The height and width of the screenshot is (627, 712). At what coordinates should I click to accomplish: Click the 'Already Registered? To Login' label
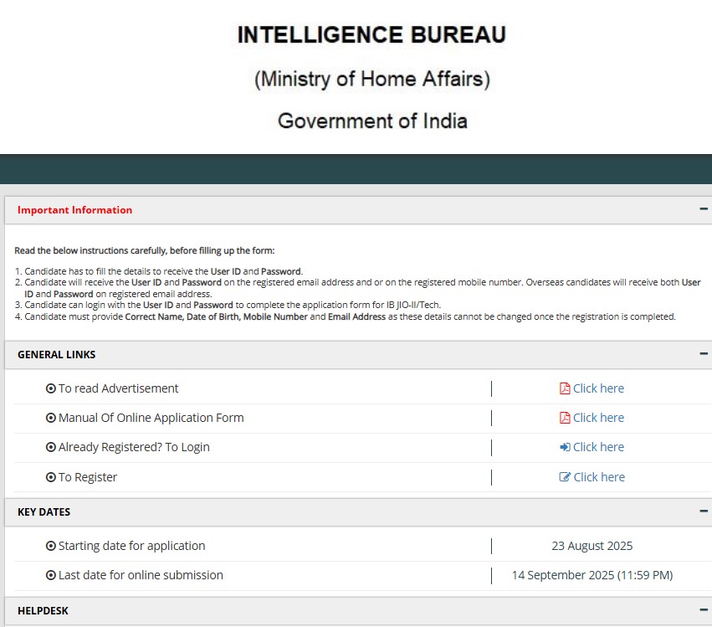click(x=134, y=447)
